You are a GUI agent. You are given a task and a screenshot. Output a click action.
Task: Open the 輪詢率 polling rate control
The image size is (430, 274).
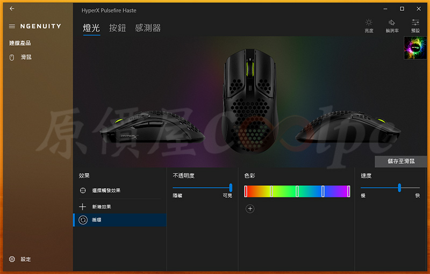coord(392,26)
